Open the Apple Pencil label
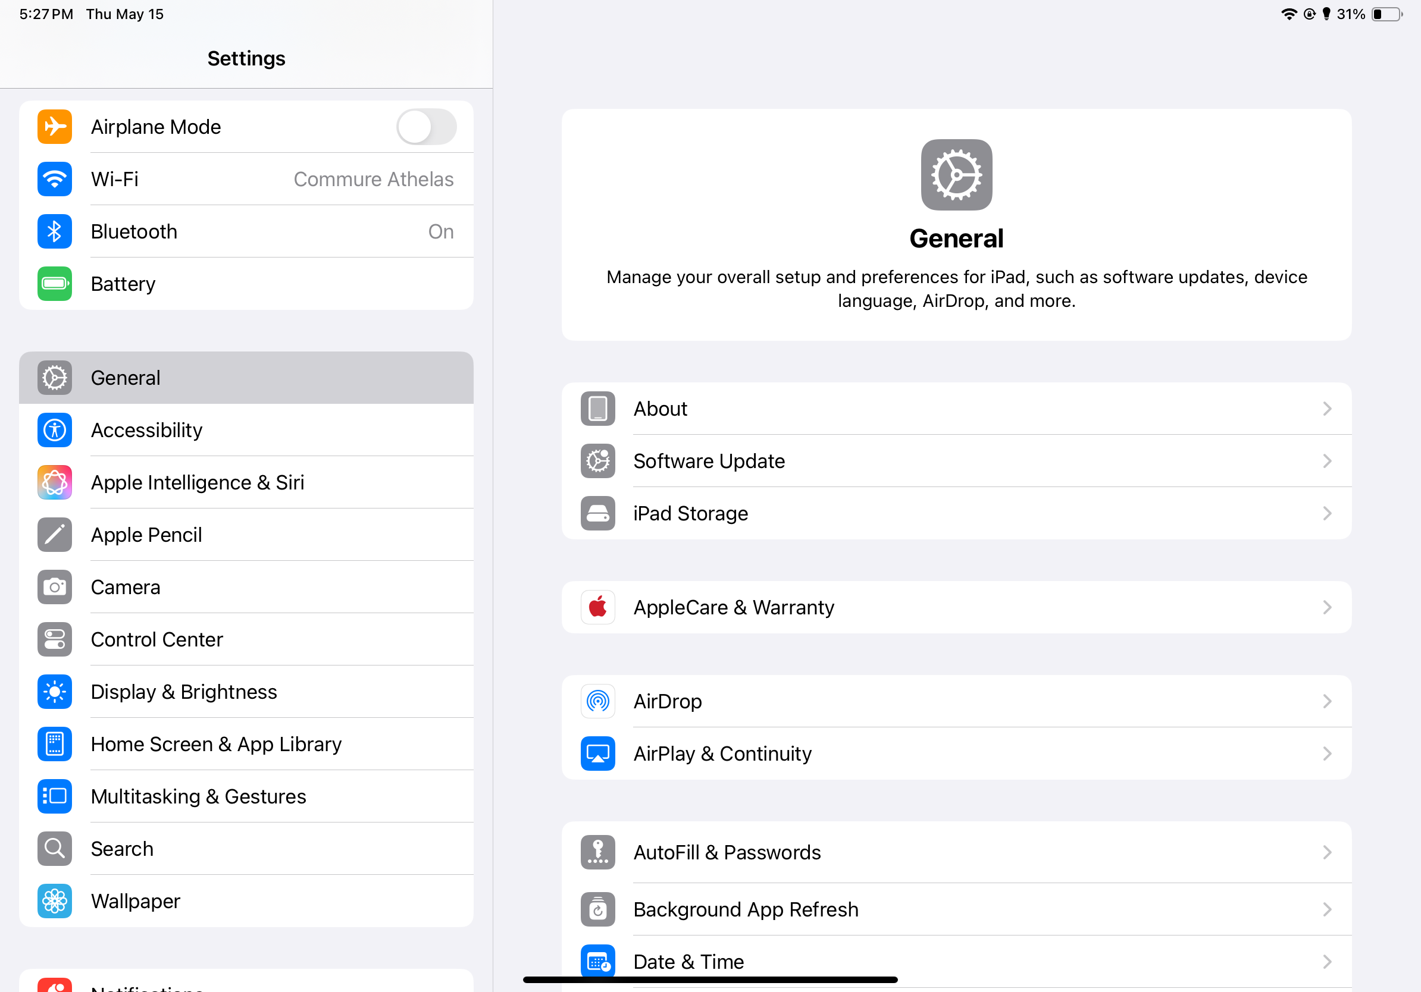1421x992 pixels. pyautogui.click(x=146, y=535)
